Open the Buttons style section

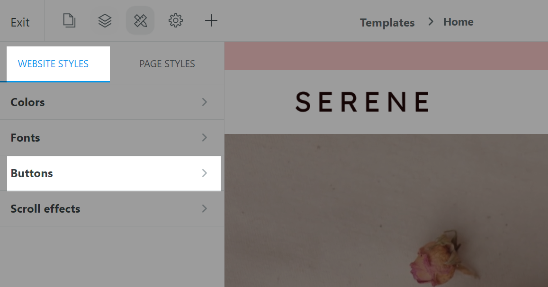coord(32,173)
